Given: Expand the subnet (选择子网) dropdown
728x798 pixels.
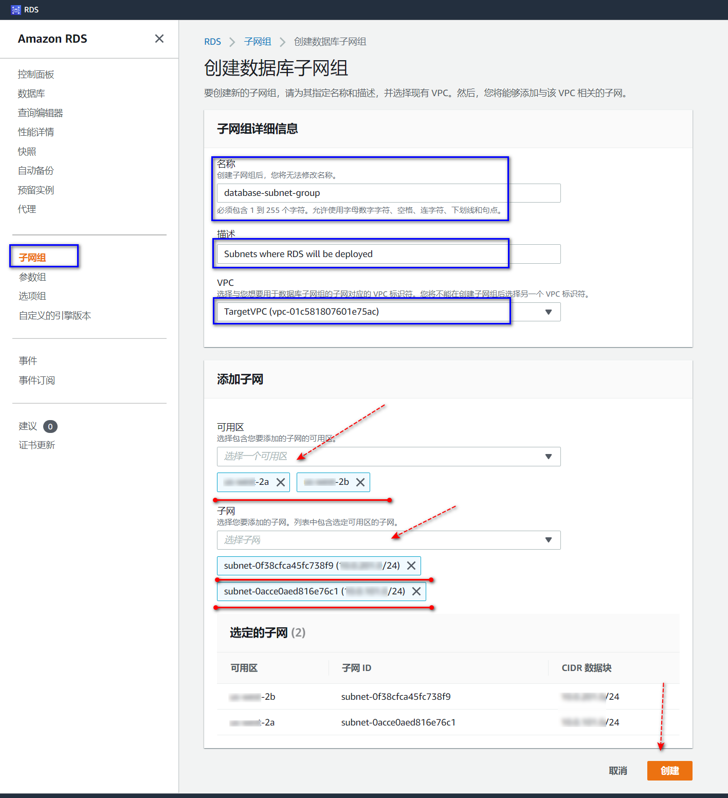Looking at the screenshot, I should [389, 540].
